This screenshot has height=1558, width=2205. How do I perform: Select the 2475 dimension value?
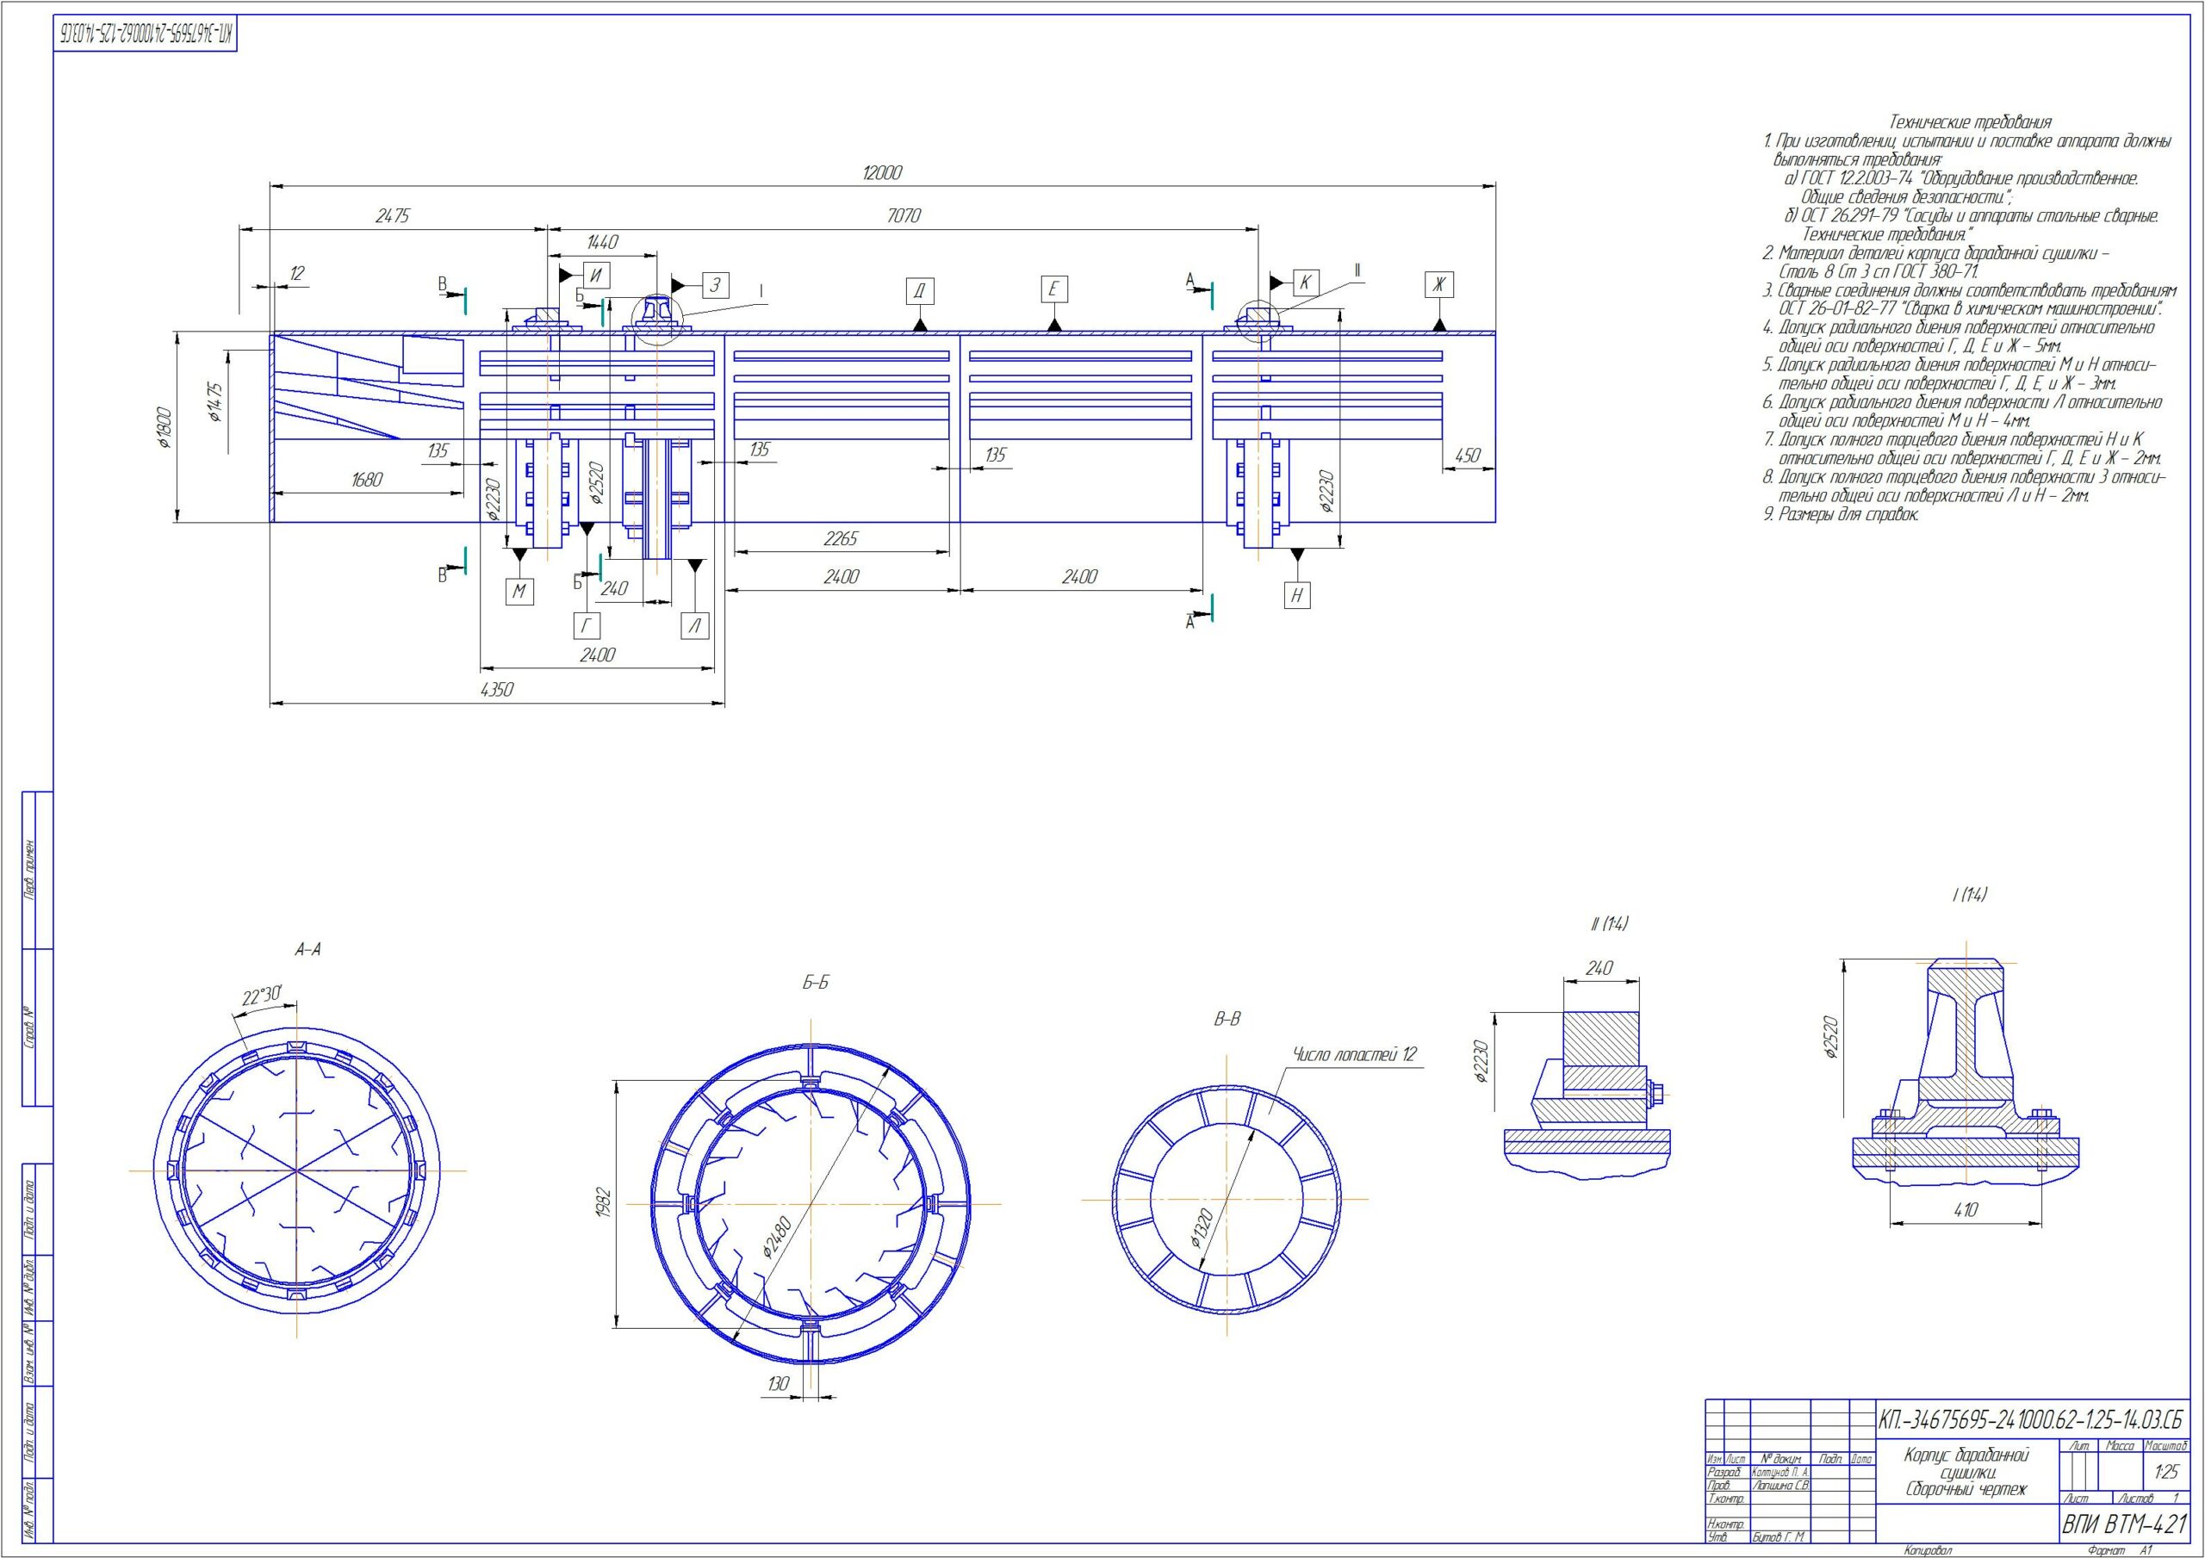point(392,216)
